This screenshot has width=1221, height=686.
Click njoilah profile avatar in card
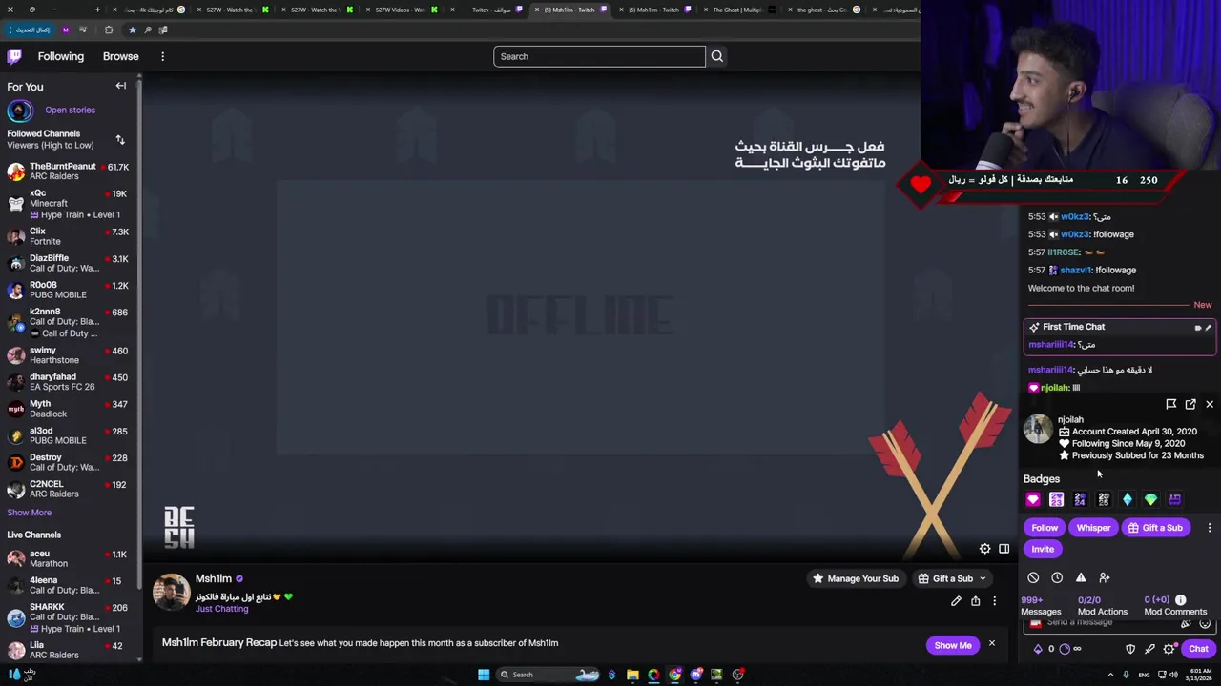(x=1038, y=429)
